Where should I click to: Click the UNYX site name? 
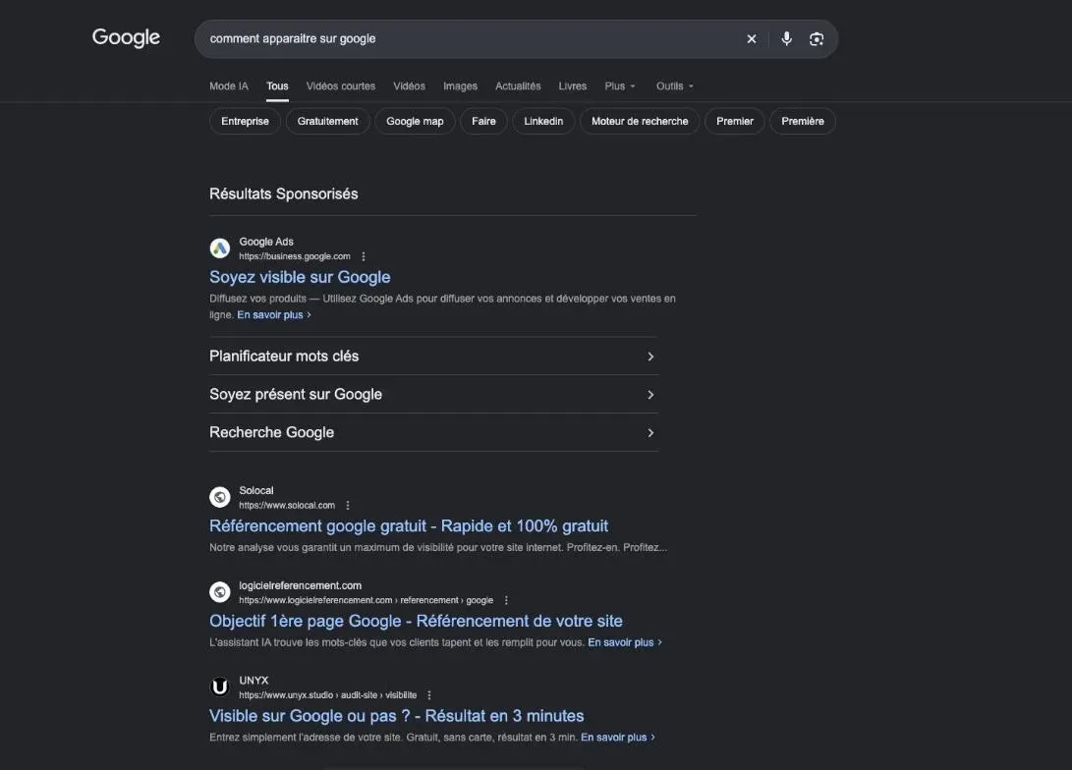point(254,680)
